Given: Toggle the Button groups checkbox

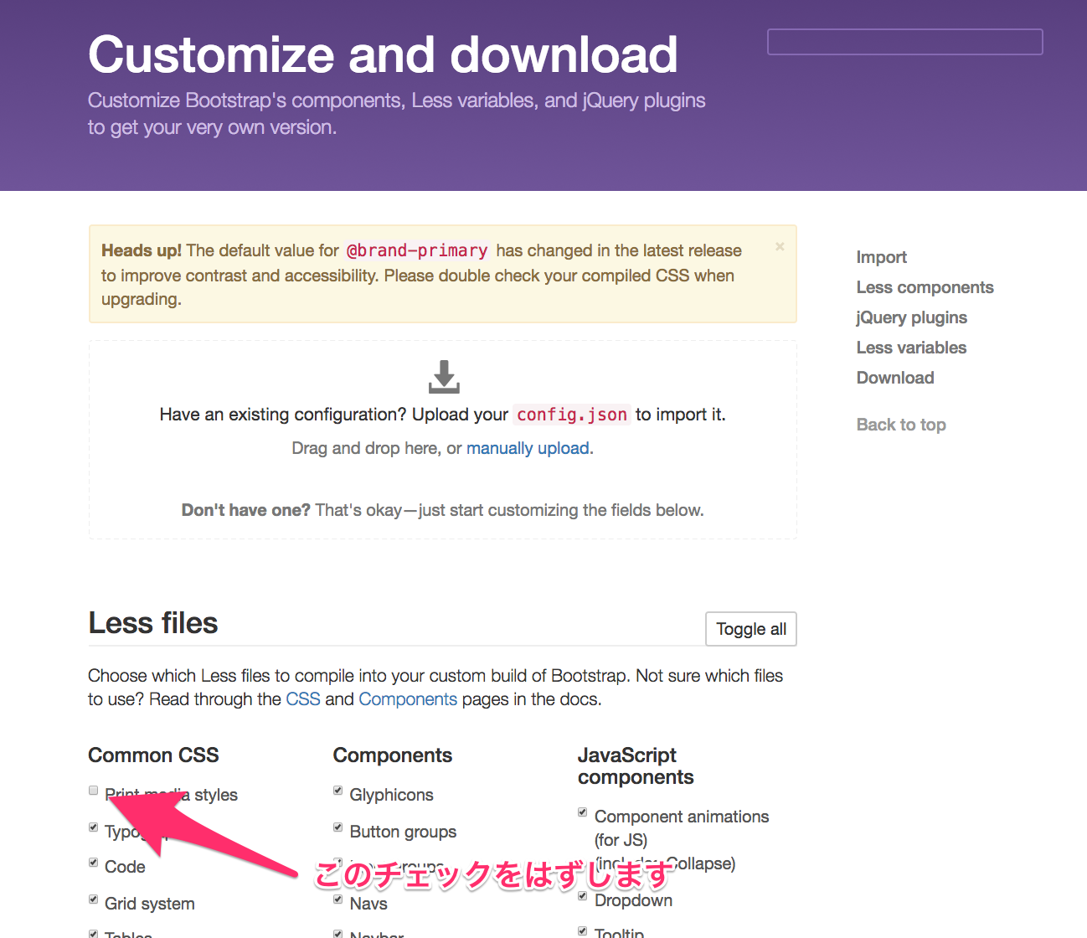Looking at the screenshot, I should (338, 827).
